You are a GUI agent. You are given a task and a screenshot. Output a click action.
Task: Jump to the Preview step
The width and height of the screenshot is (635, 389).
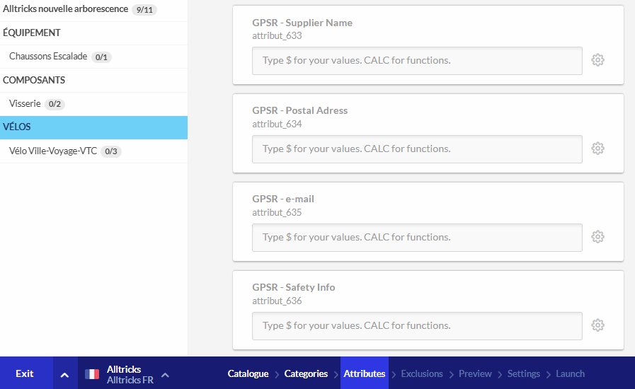[475, 373]
